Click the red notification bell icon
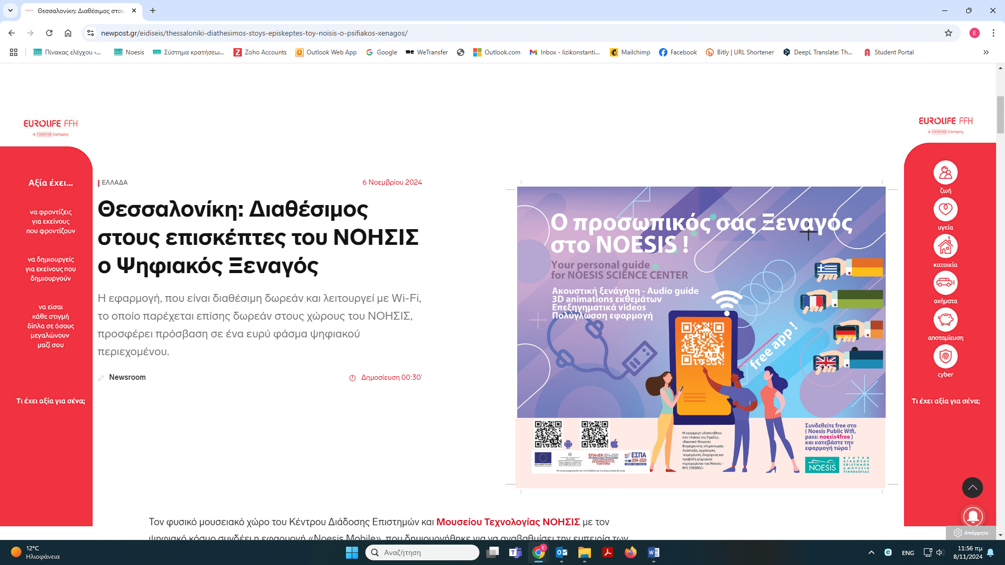Image resolution: width=1005 pixels, height=565 pixels. pos(973,516)
